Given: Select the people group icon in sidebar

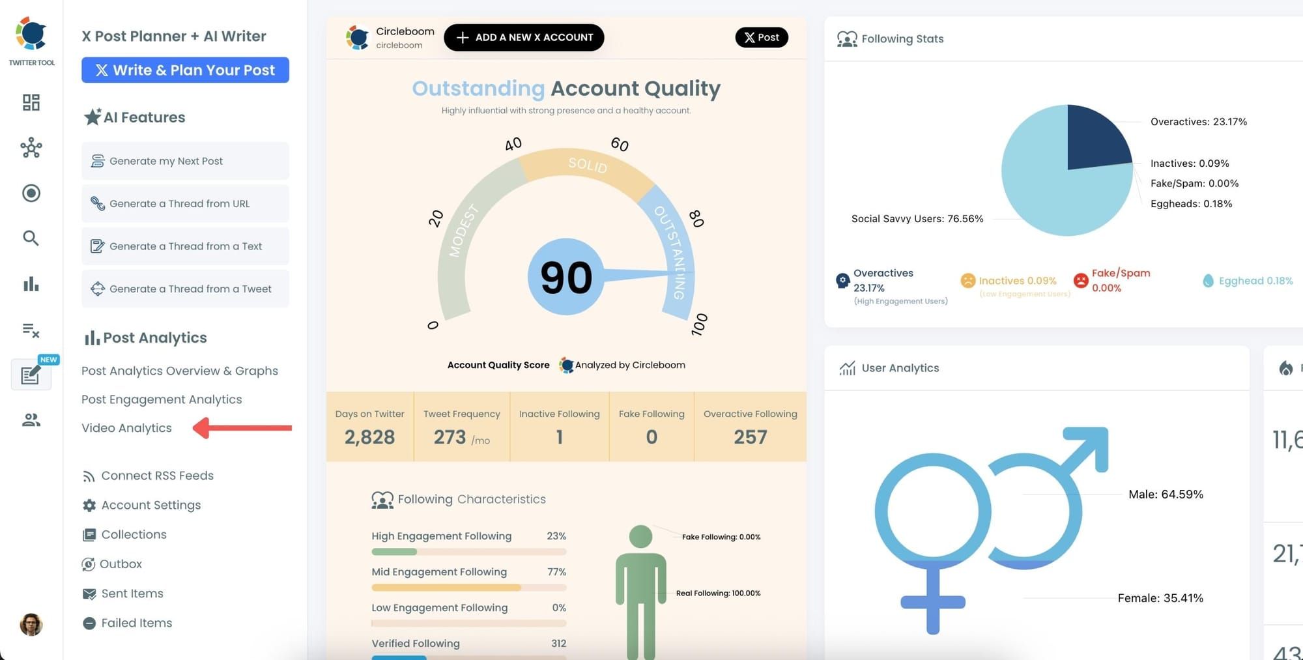Looking at the screenshot, I should [31, 420].
